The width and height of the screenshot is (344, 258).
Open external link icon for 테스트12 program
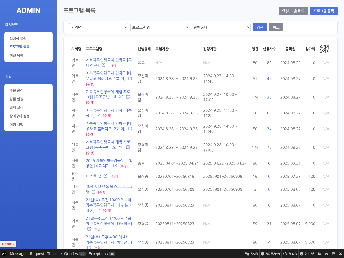click(x=105, y=176)
